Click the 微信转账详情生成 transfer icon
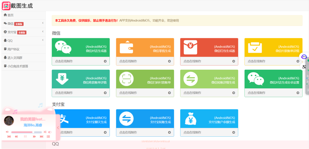The width and height of the screenshot is (309, 149). pyautogui.click(x=191, y=79)
